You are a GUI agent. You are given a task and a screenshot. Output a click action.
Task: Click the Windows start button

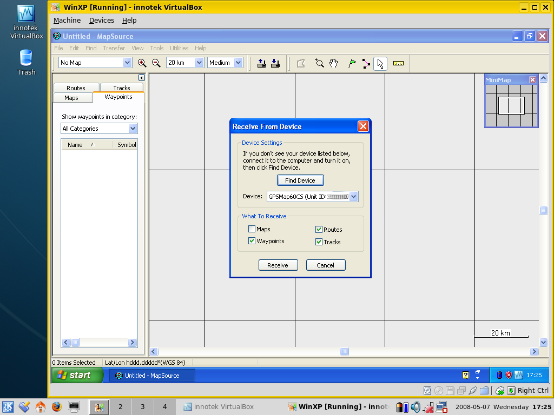pos(78,375)
